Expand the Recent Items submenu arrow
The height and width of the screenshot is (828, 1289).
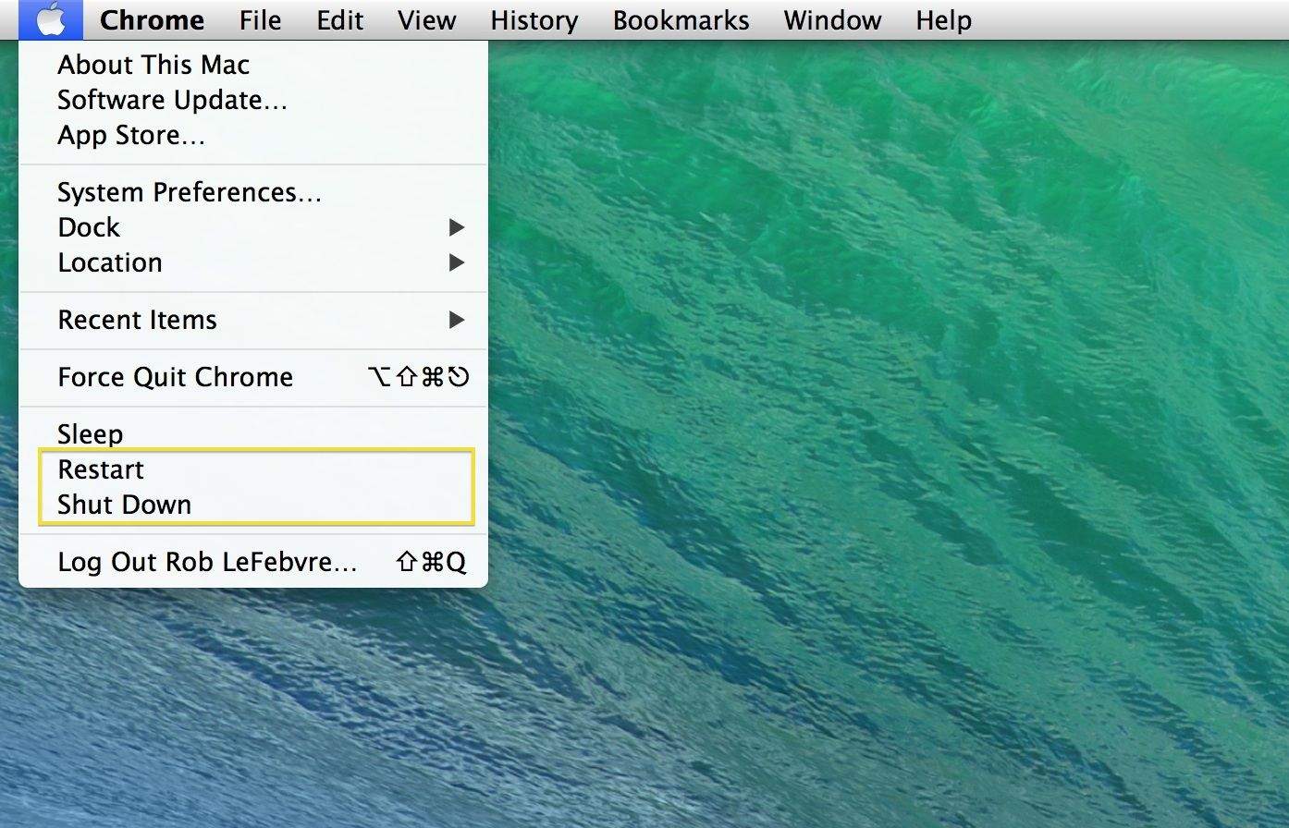(456, 320)
